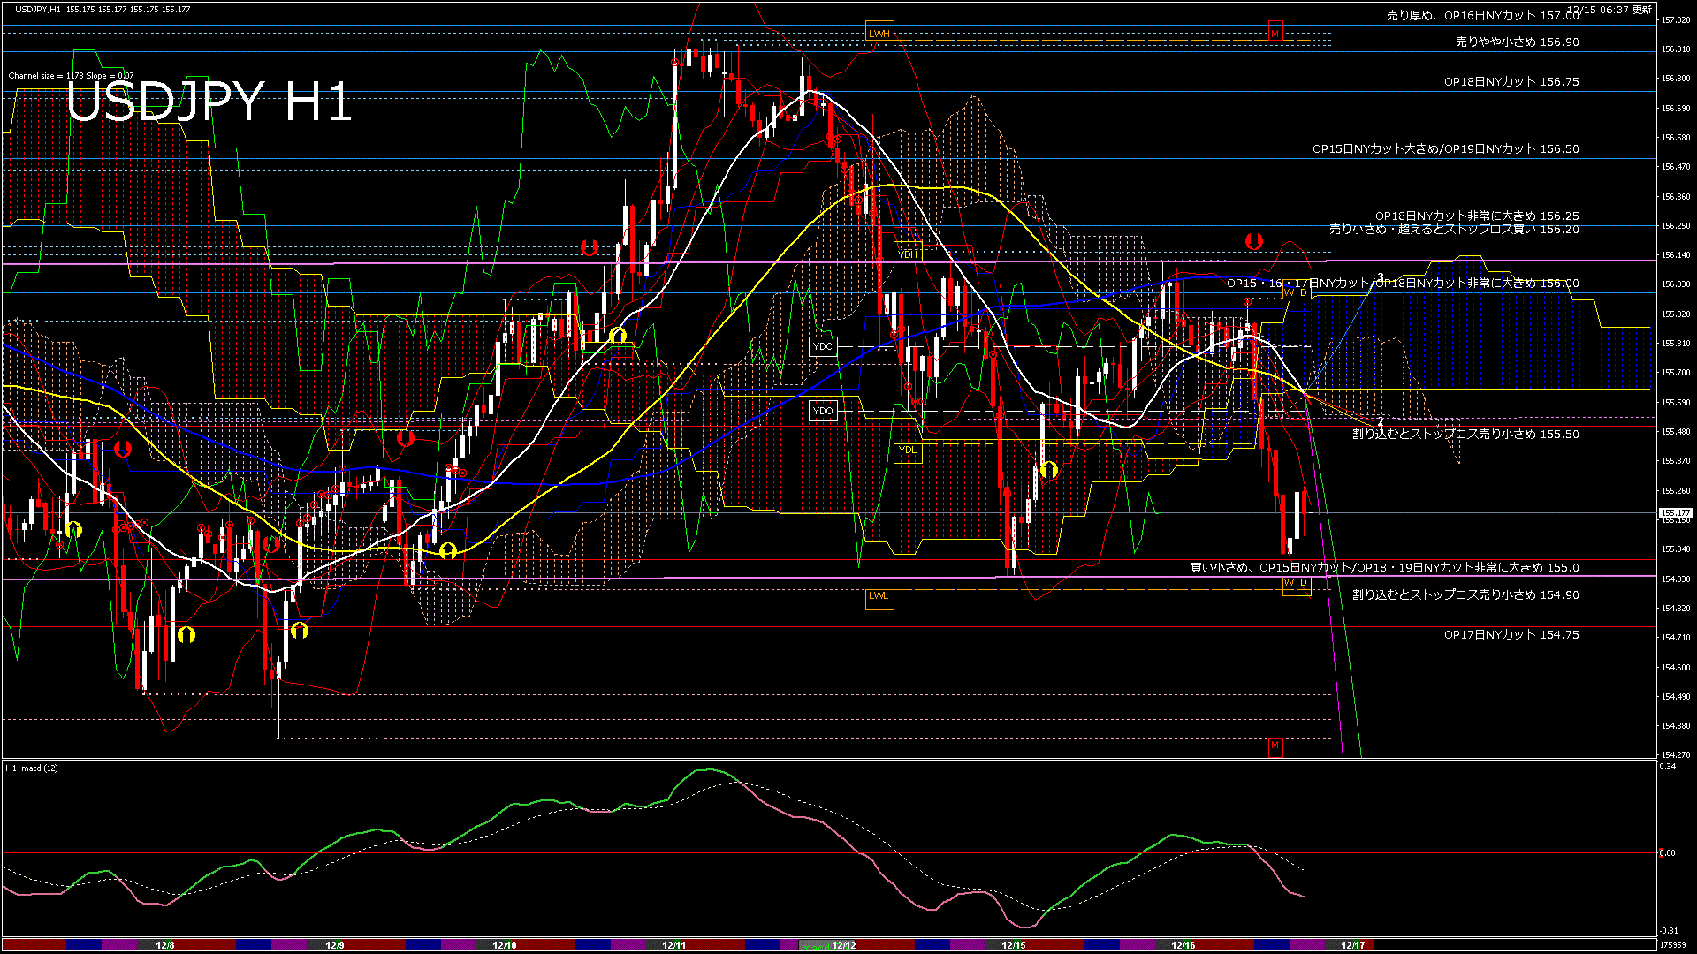Select the YDL yesterday-low label
Image resolution: width=1697 pixels, height=954 pixels.
907,452
